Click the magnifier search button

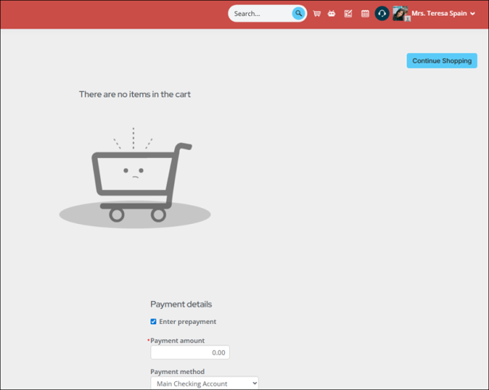tap(298, 14)
